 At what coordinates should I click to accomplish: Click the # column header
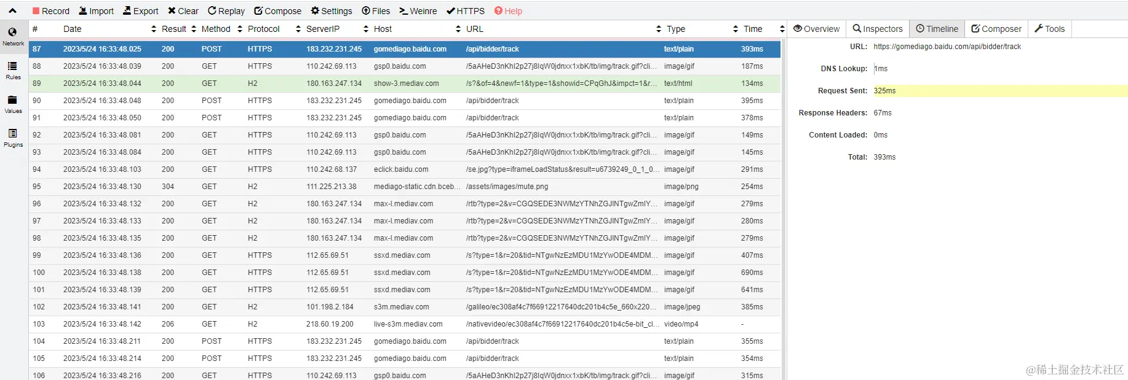point(35,29)
